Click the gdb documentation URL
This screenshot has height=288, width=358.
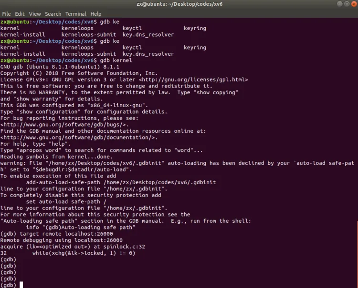pyautogui.click(x=77, y=138)
